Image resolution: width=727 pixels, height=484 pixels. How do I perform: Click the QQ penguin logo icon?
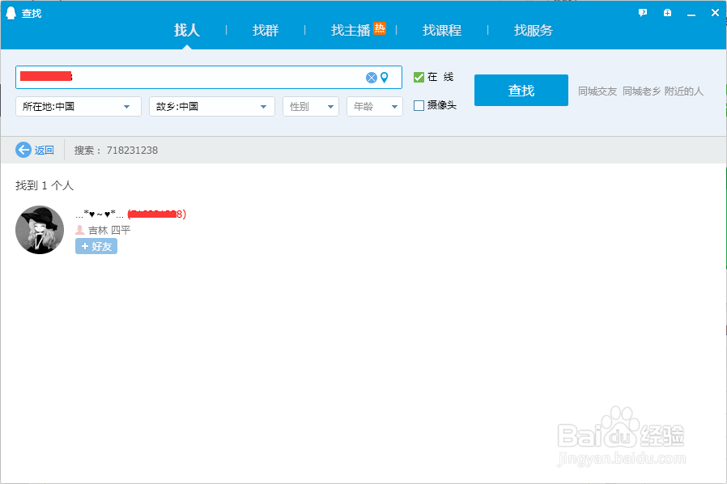pyautogui.click(x=11, y=13)
